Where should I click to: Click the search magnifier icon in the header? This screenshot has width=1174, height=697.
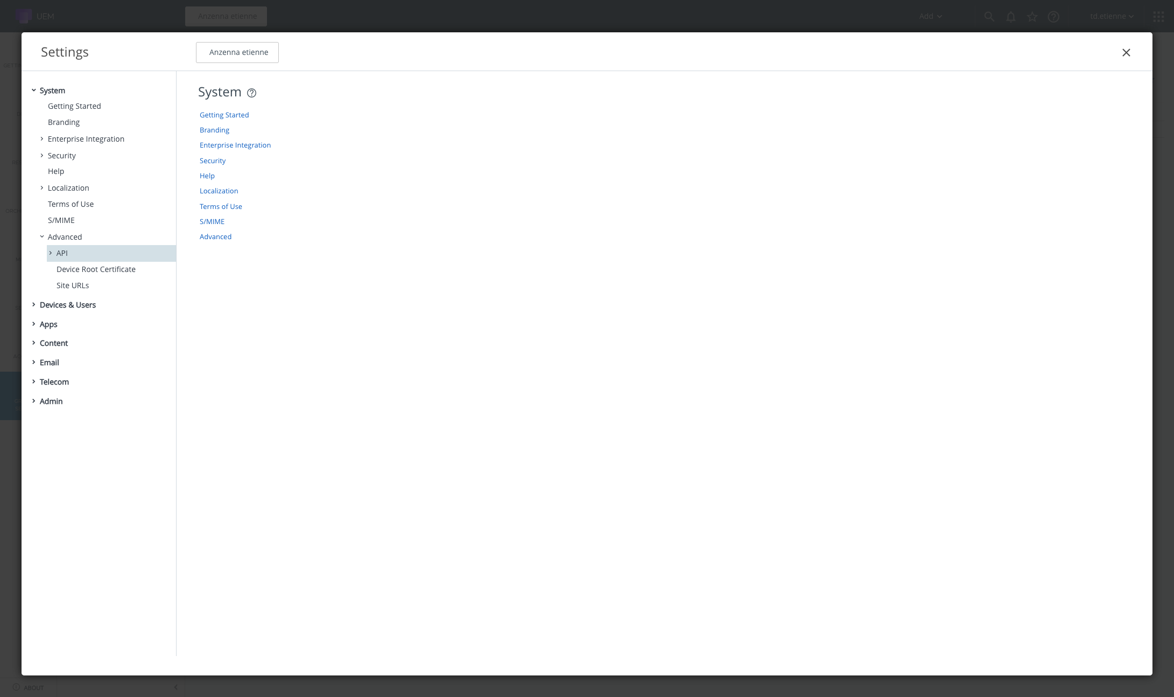(989, 17)
